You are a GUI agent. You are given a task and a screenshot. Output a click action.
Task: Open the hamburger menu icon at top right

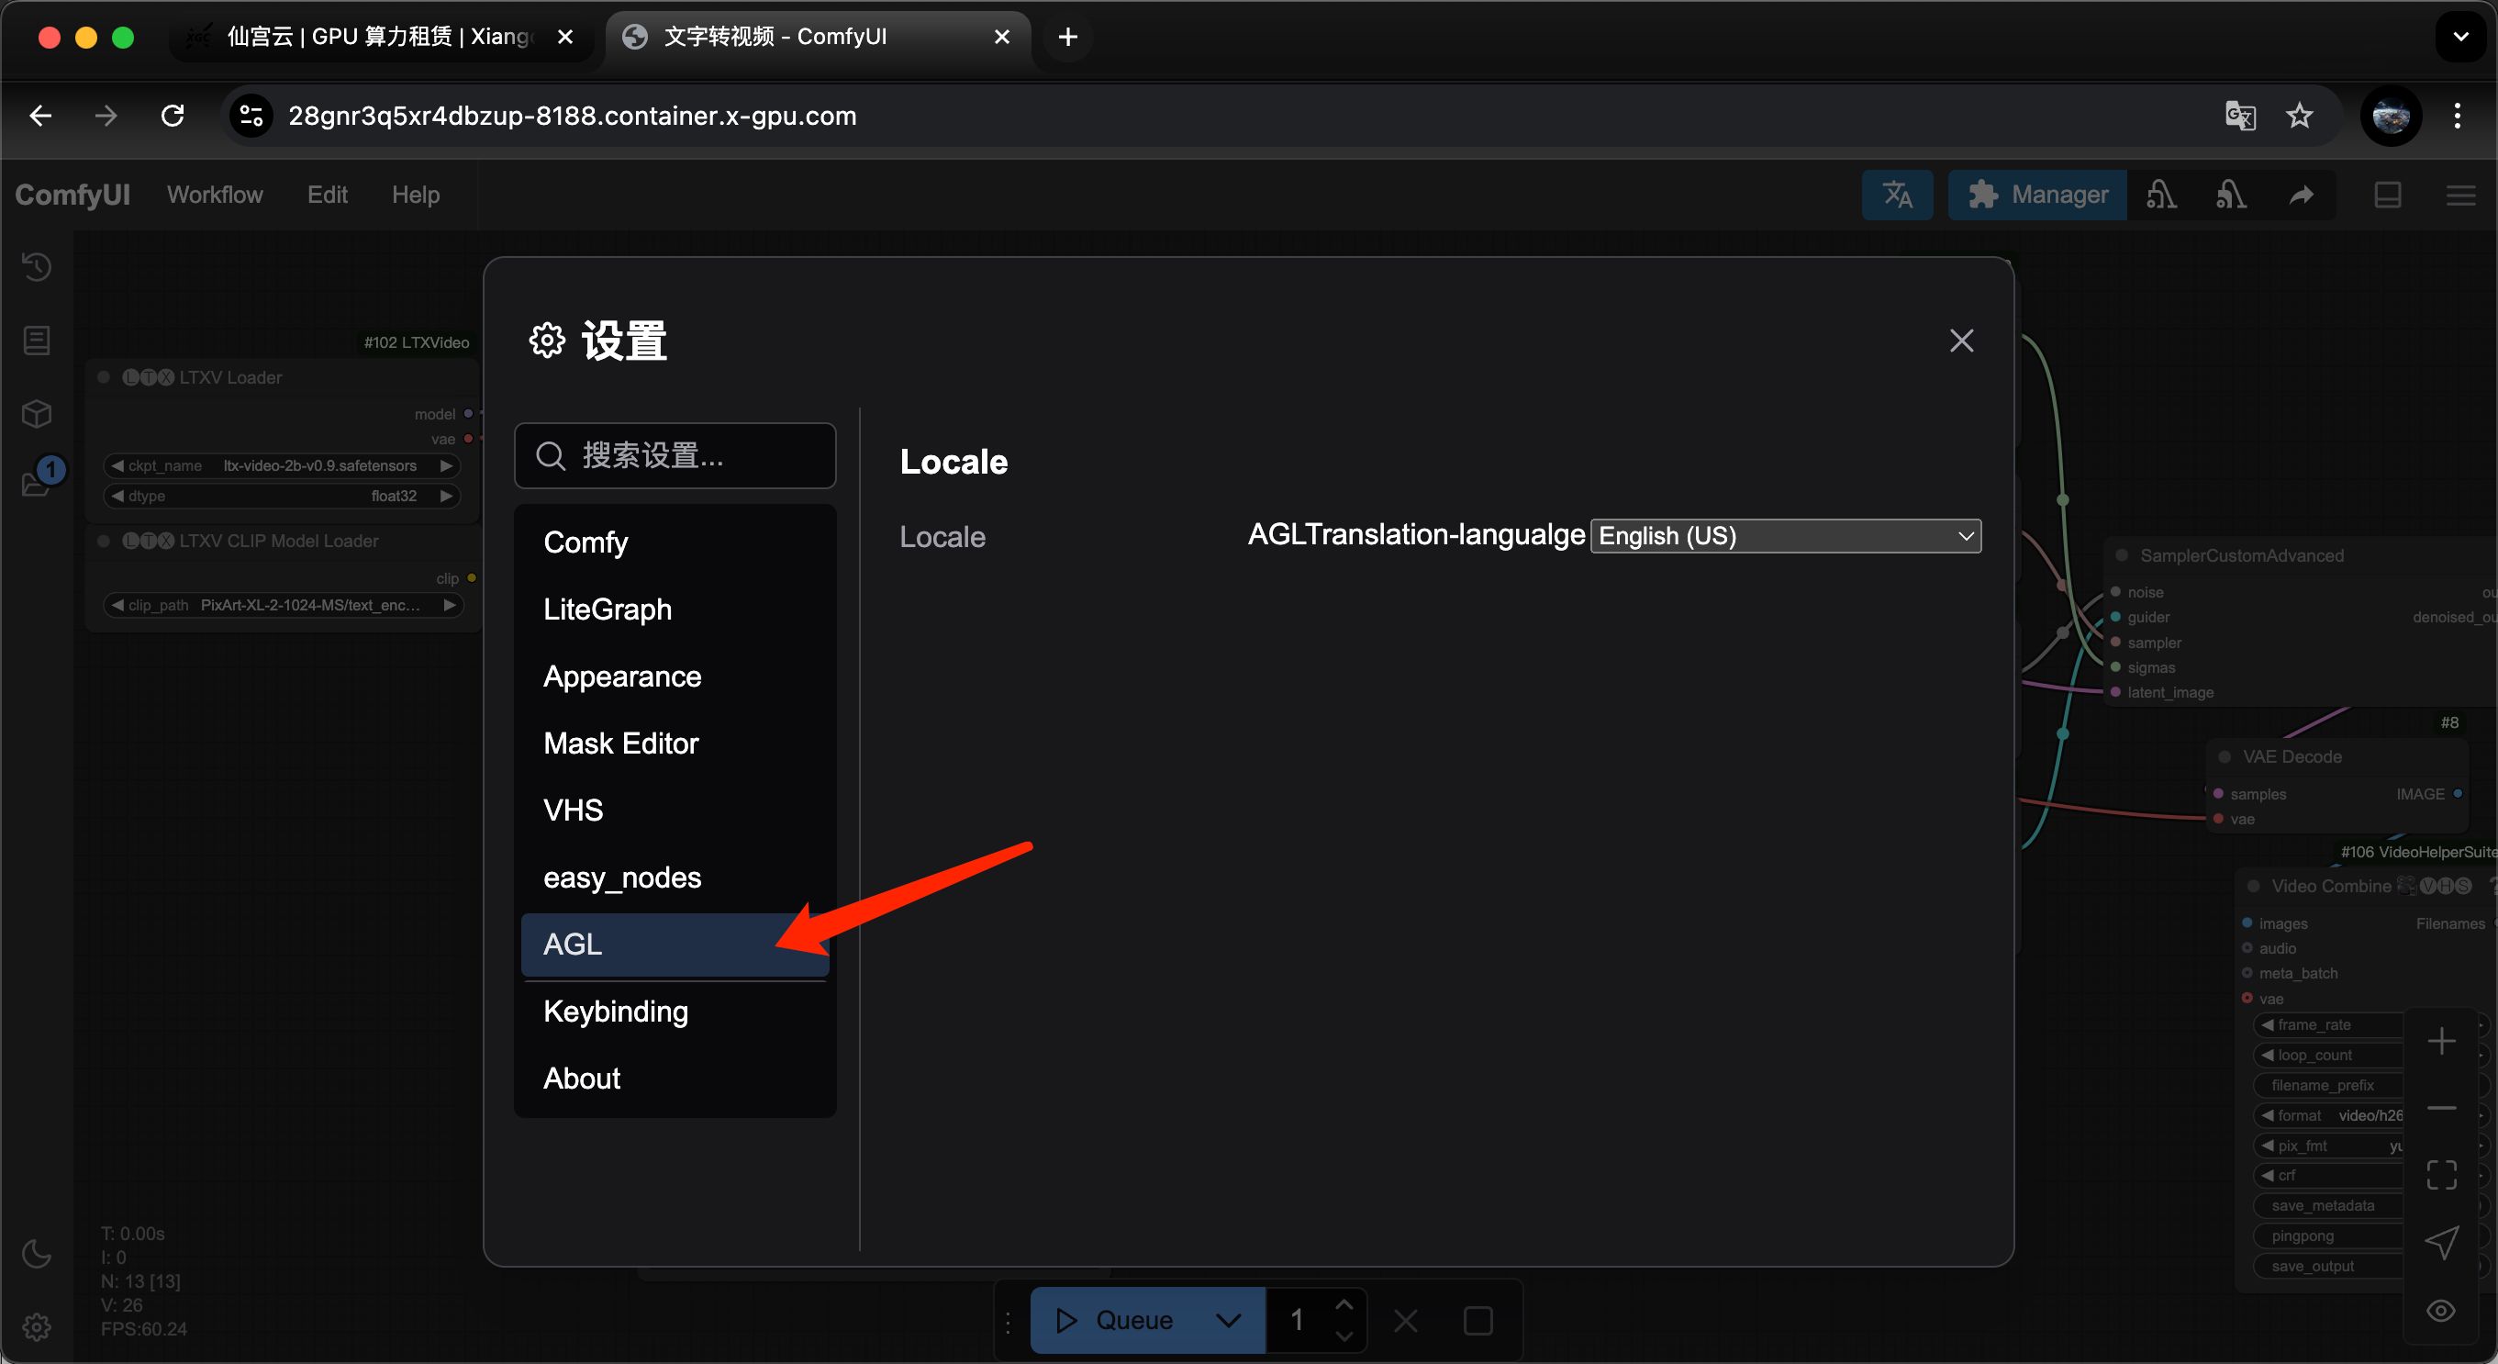(x=2460, y=195)
